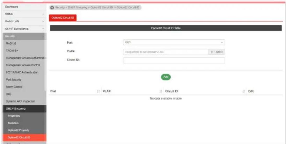Open TACACS+ settings in sidebar

click(x=25, y=51)
